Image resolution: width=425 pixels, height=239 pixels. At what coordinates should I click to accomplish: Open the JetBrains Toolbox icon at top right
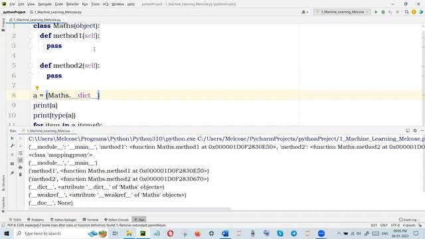[421, 12]
